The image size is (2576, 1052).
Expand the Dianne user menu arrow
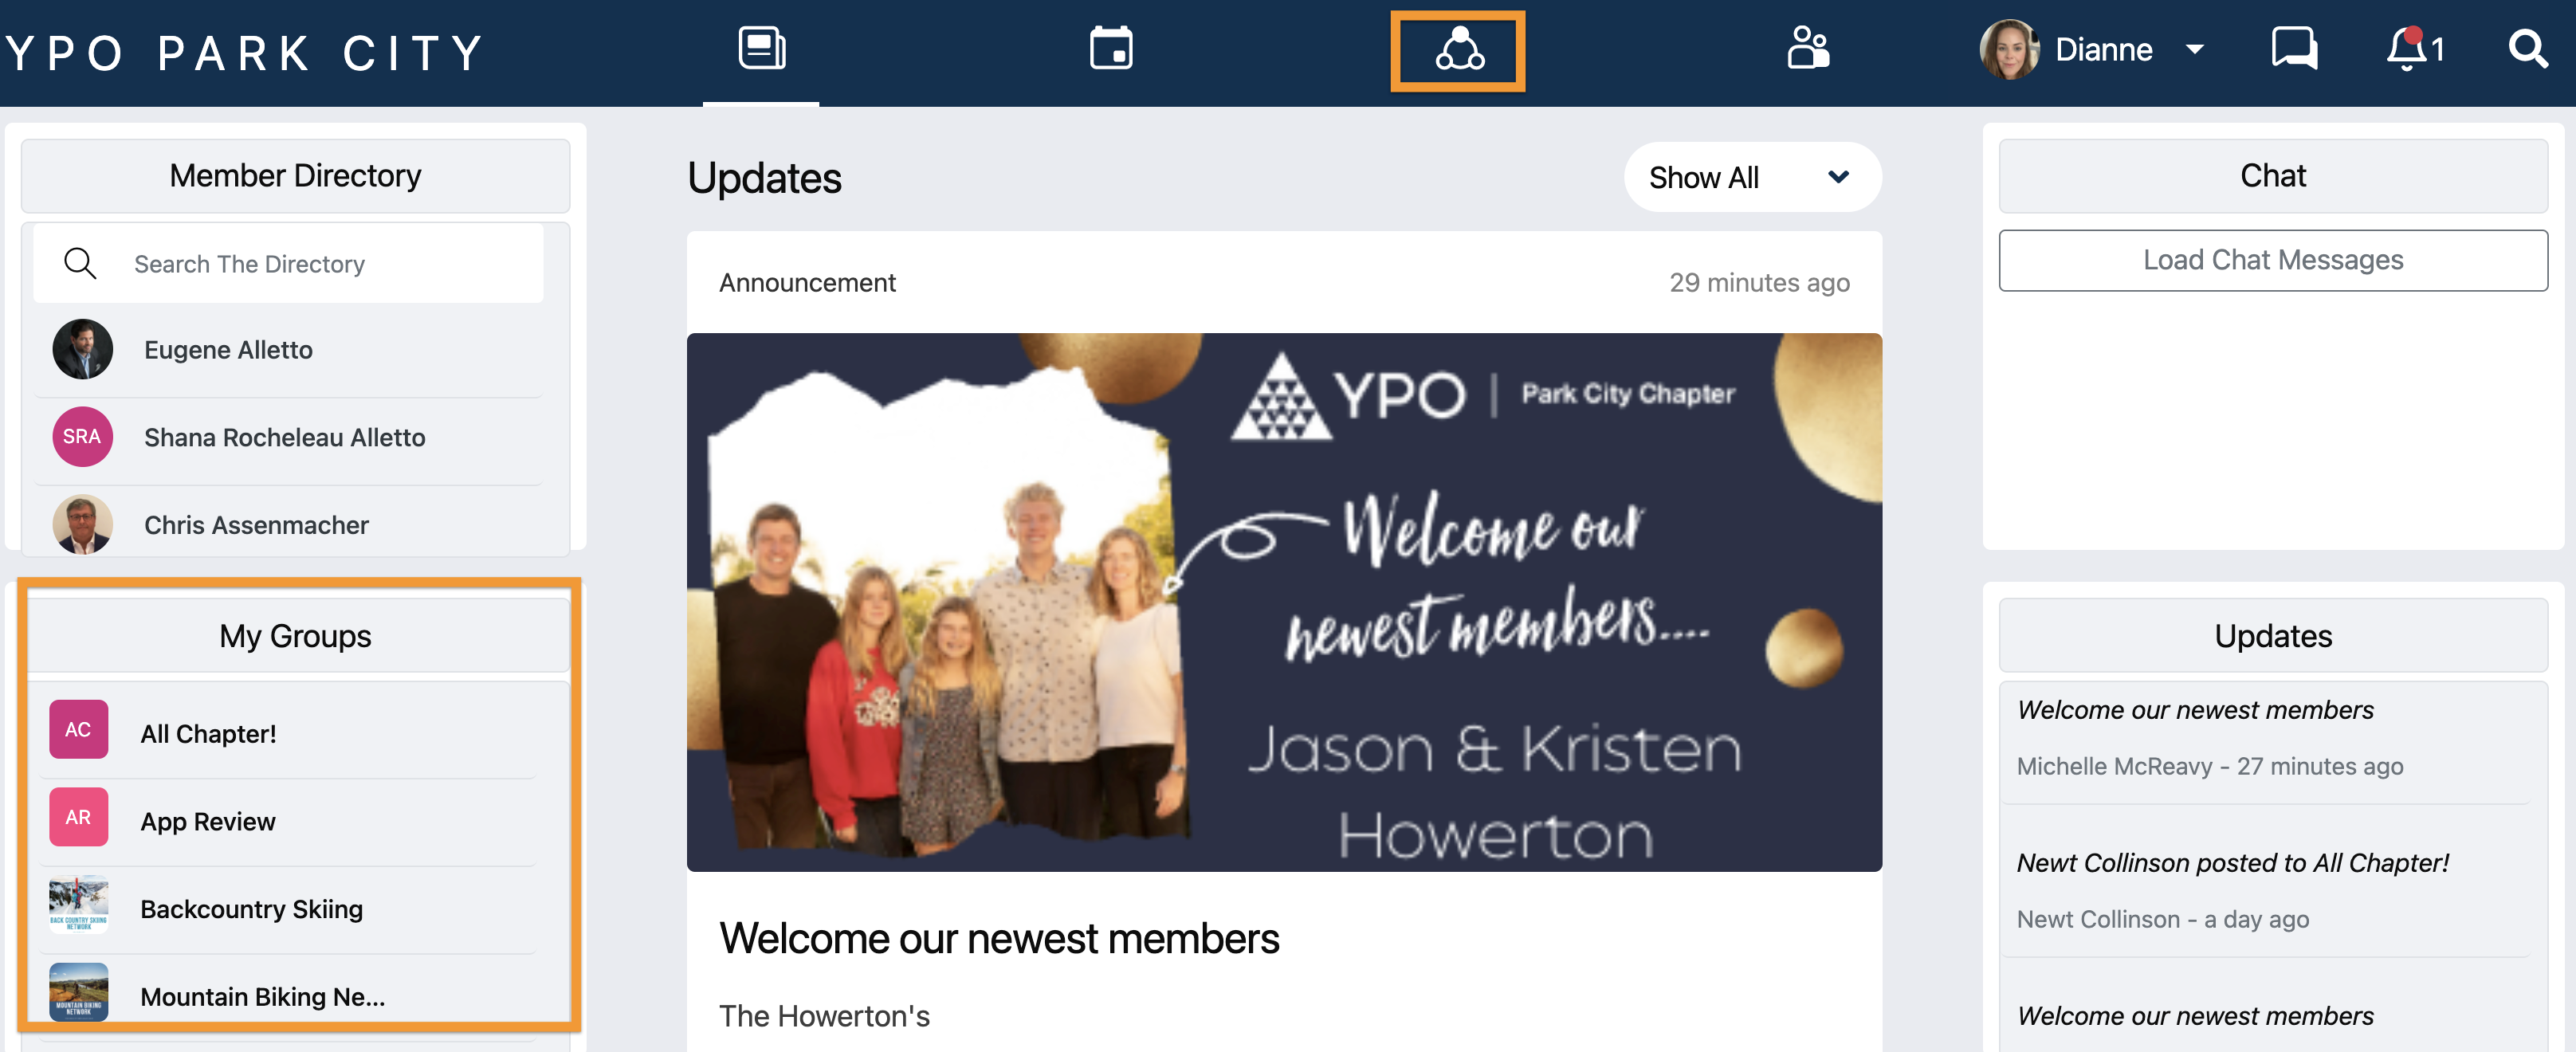coord(2194,49)
